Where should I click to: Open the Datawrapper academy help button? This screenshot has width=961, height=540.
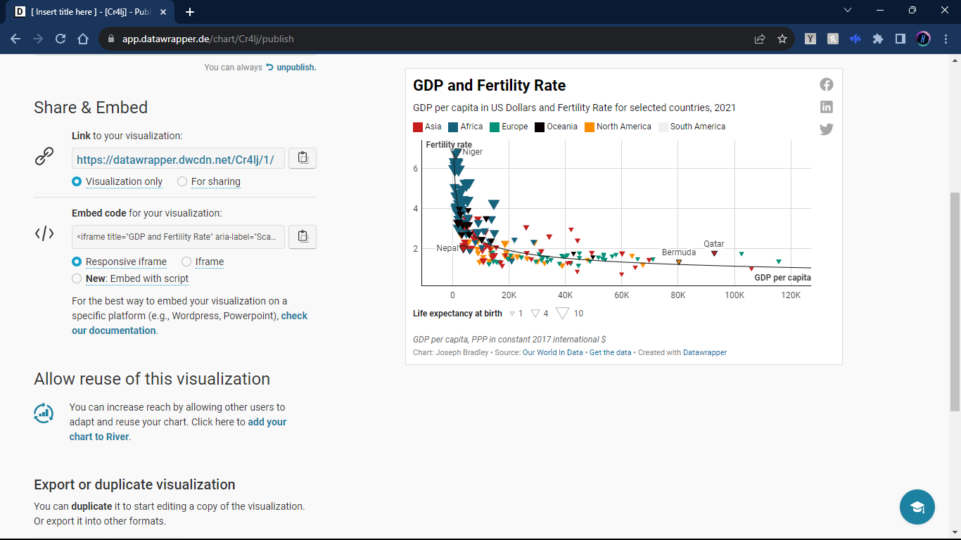tap(917, 507)
